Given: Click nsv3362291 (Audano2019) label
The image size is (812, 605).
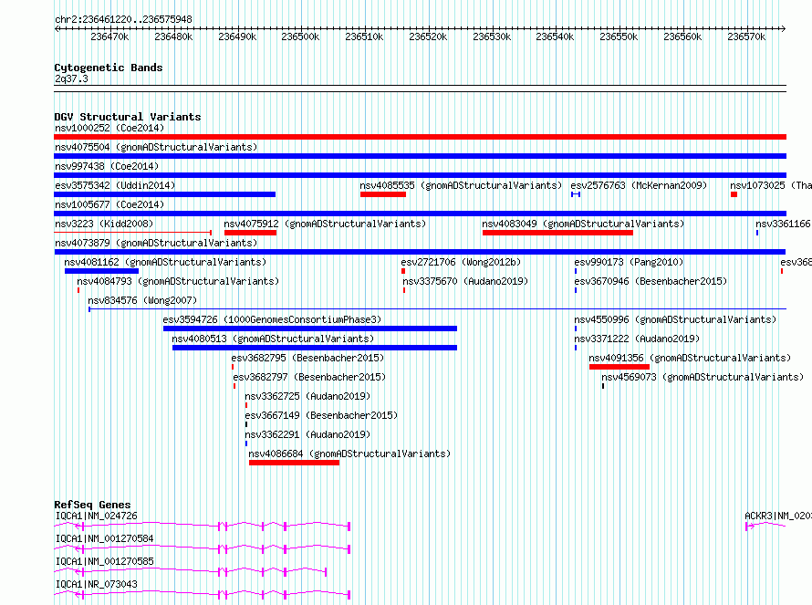Looking at the screenshot, I should pos(307,434).
